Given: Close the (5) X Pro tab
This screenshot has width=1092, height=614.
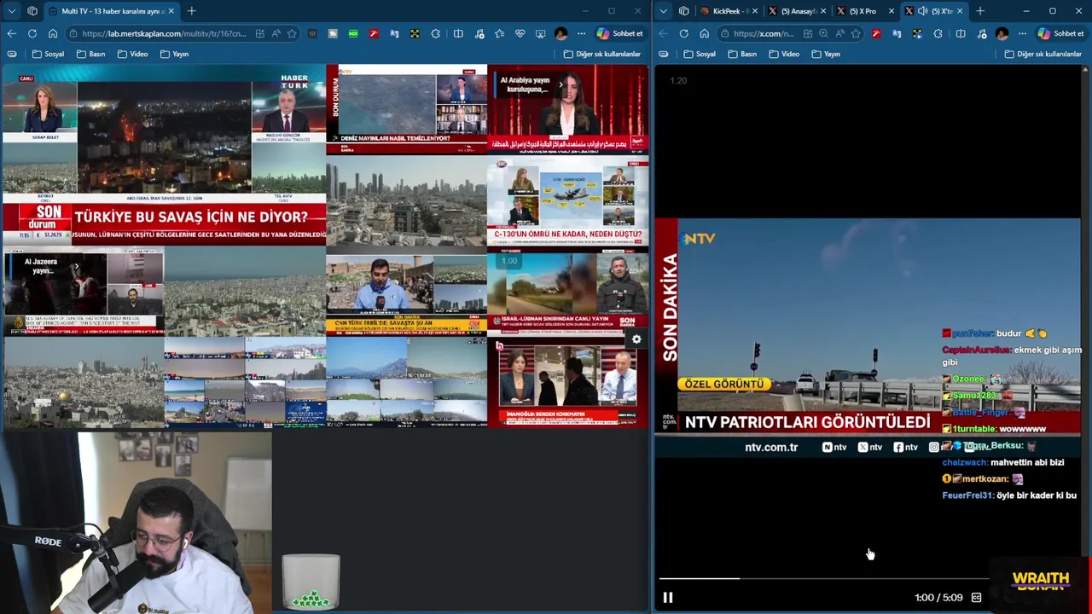Looking at the screenshot, I should (892, 11).
